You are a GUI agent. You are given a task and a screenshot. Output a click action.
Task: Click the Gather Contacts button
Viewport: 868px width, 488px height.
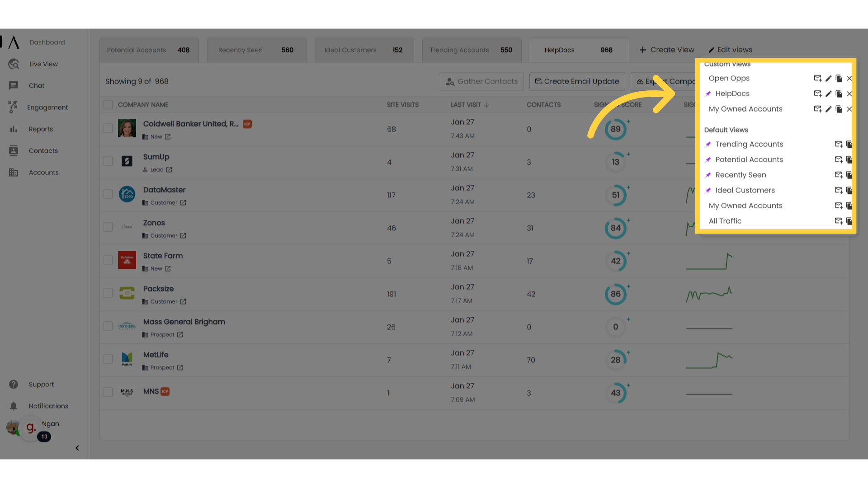coord(481,82)
